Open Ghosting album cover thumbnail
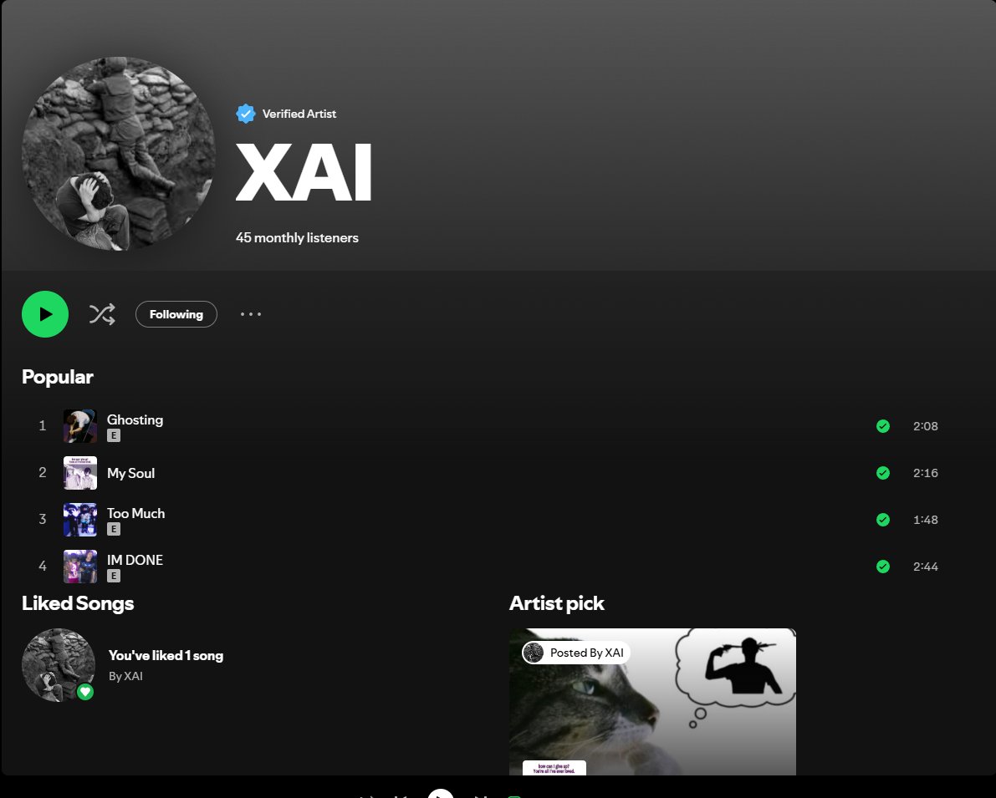The image size is (996, 798). 80,426
